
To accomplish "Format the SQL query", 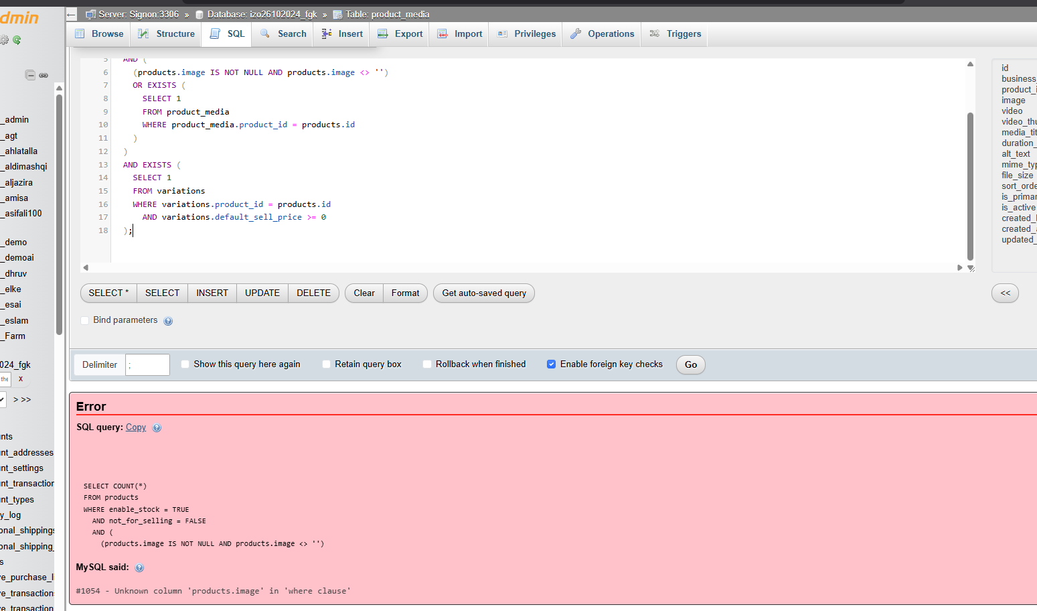I will coord(406,293).
